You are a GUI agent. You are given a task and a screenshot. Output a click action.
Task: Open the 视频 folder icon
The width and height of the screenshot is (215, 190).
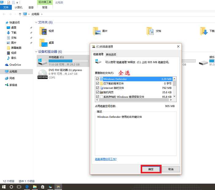pyautogui.click(x=43, y=31)
